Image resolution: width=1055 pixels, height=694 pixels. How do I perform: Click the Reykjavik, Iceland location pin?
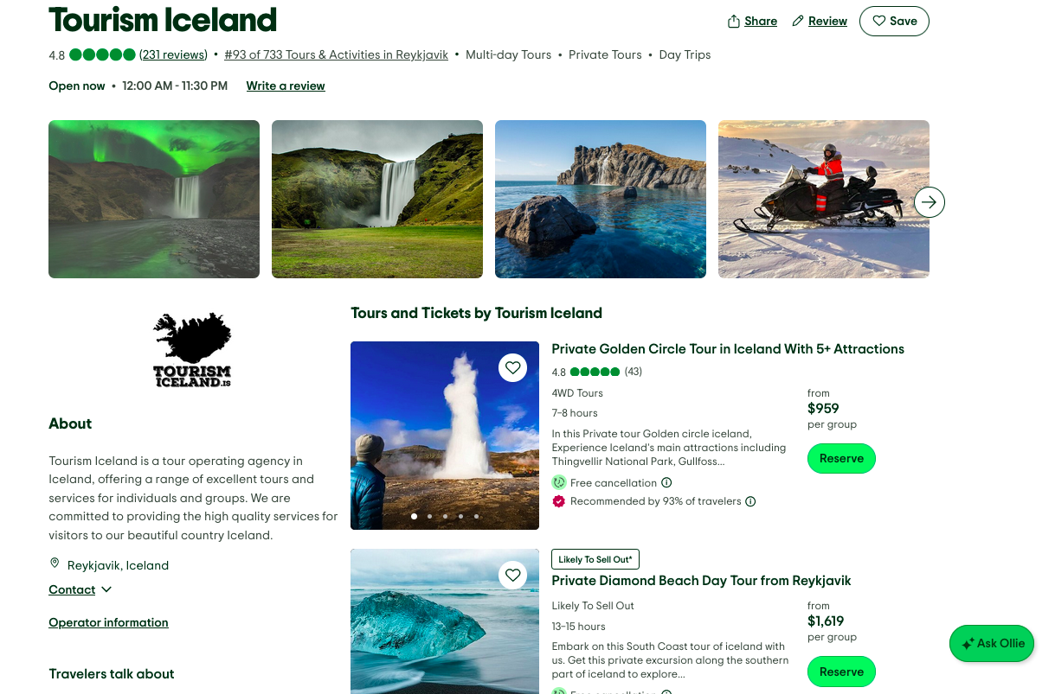(x=55, y=563)
